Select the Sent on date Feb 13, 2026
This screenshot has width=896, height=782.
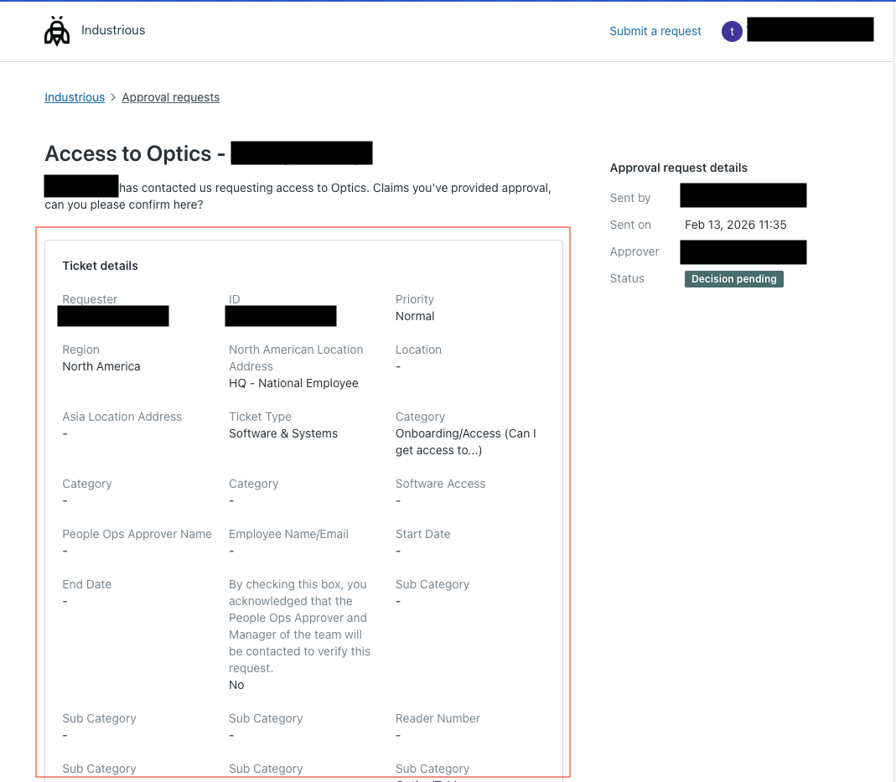[x=735, y=225]
